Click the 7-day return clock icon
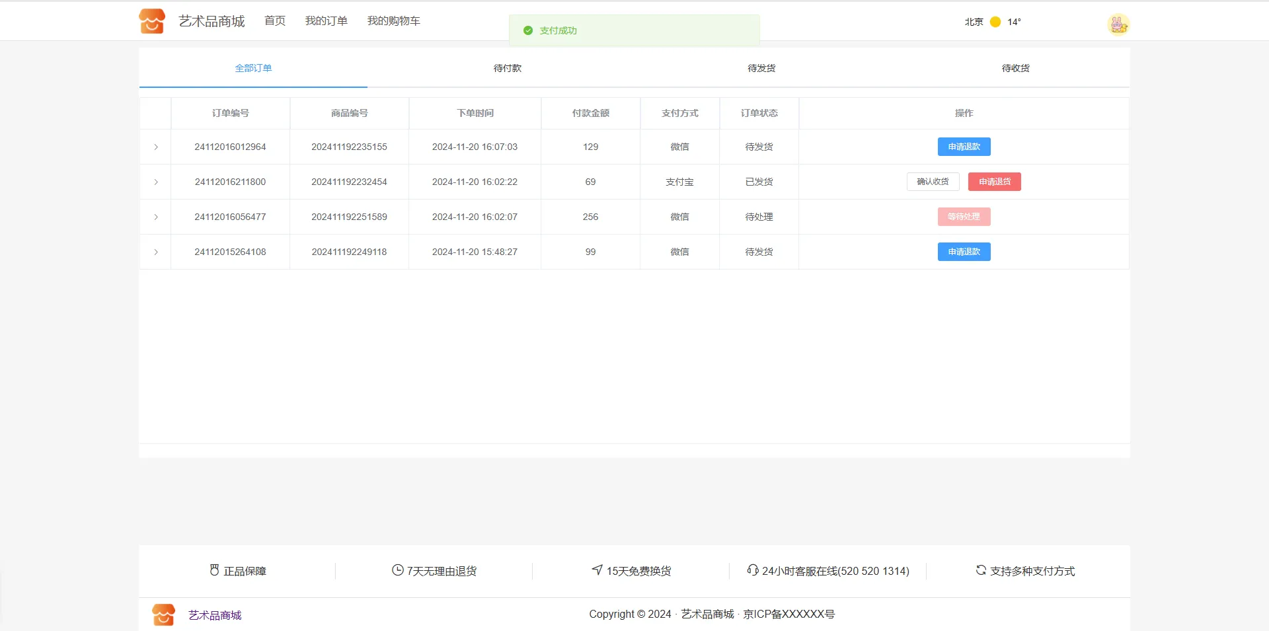Image resolution: width=1269 pixels, height=631 pixels. 397,570
